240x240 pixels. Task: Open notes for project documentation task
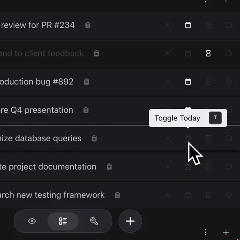point(109,167)
